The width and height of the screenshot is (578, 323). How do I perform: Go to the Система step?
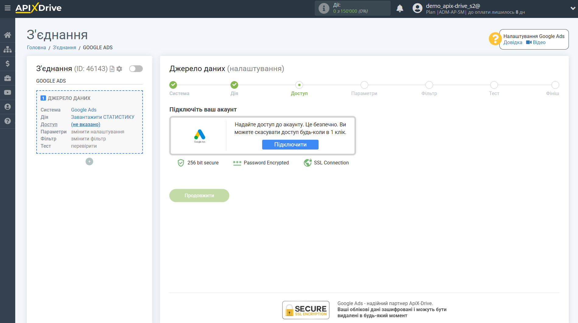coord(173,85)
